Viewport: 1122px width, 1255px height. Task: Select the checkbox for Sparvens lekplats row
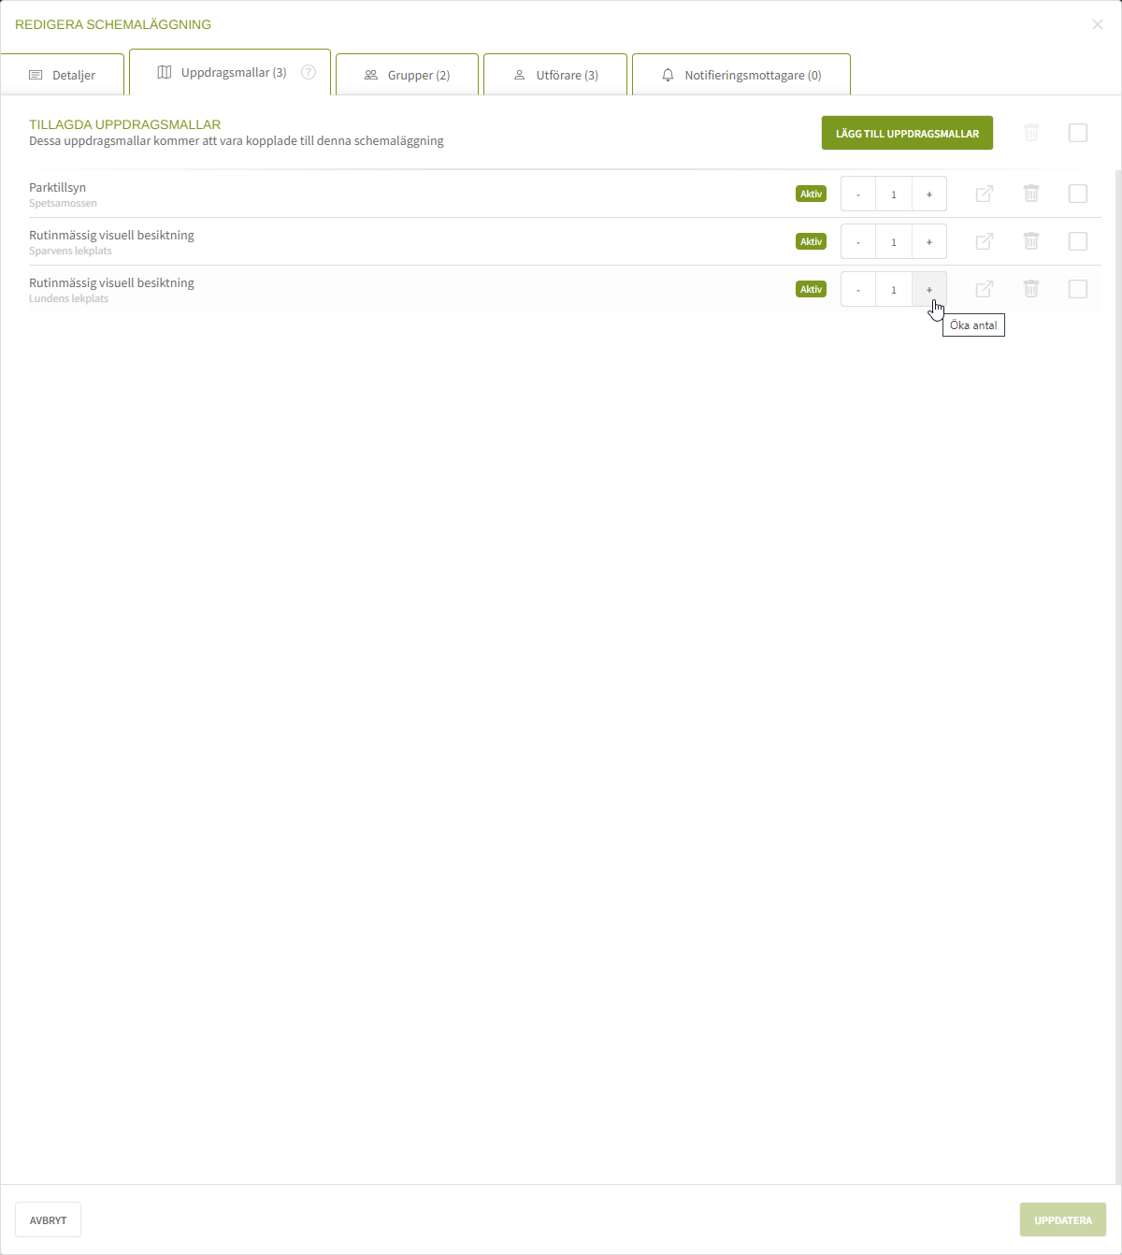(1078, 241)
